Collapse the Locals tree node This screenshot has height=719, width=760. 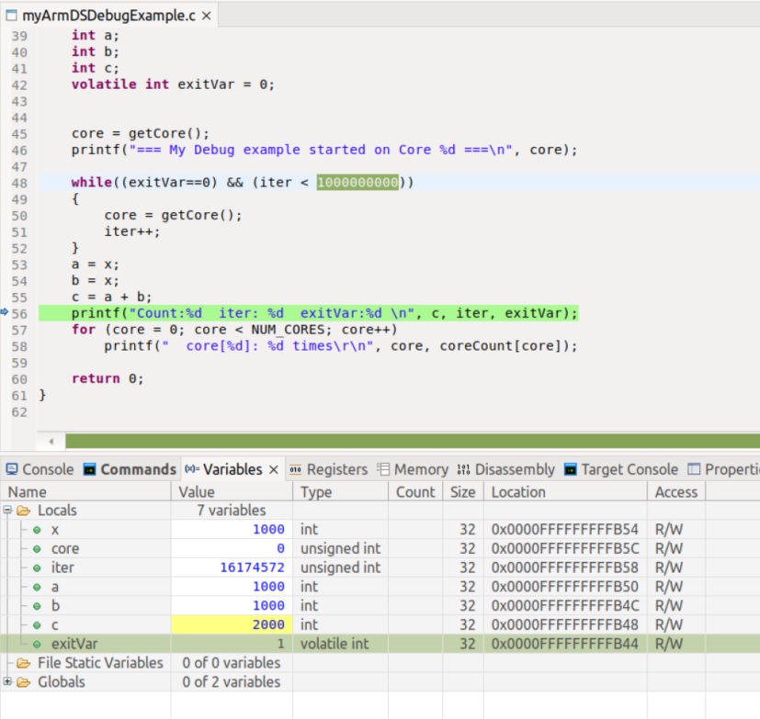click(8, 511)
